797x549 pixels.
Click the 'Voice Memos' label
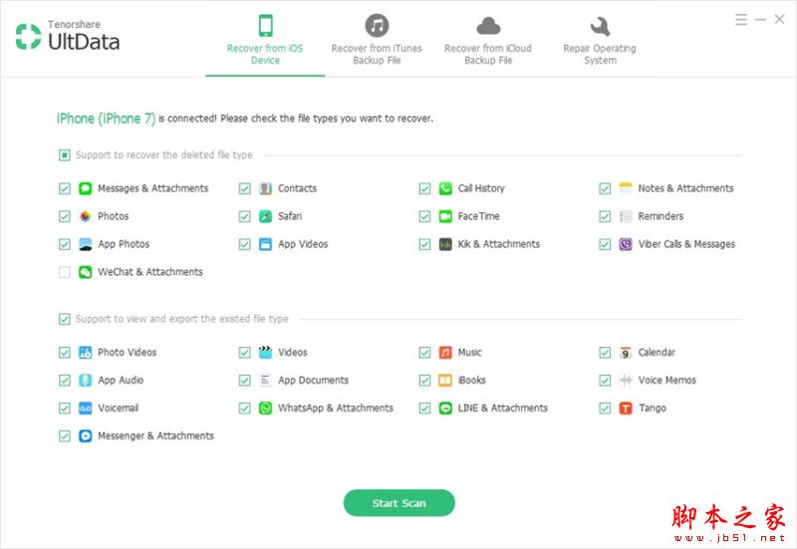(666, 381)
